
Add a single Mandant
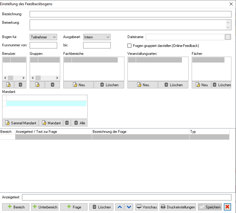click(51, 123)
